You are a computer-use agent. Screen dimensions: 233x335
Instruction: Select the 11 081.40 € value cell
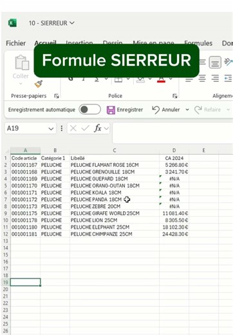174,213
